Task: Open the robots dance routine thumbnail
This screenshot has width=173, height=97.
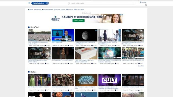Action: [x=39, y=35]
